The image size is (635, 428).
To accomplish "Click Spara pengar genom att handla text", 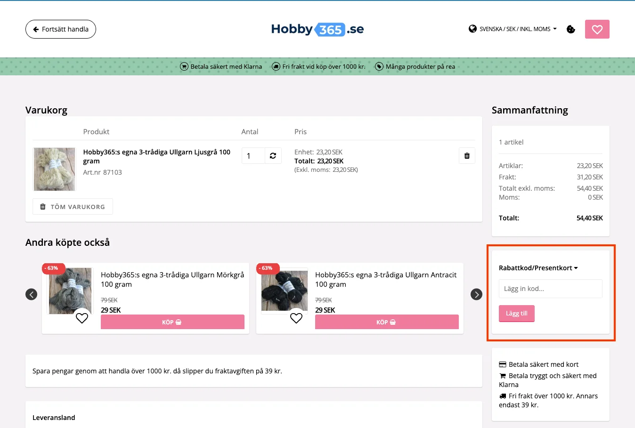I will 157,371.
